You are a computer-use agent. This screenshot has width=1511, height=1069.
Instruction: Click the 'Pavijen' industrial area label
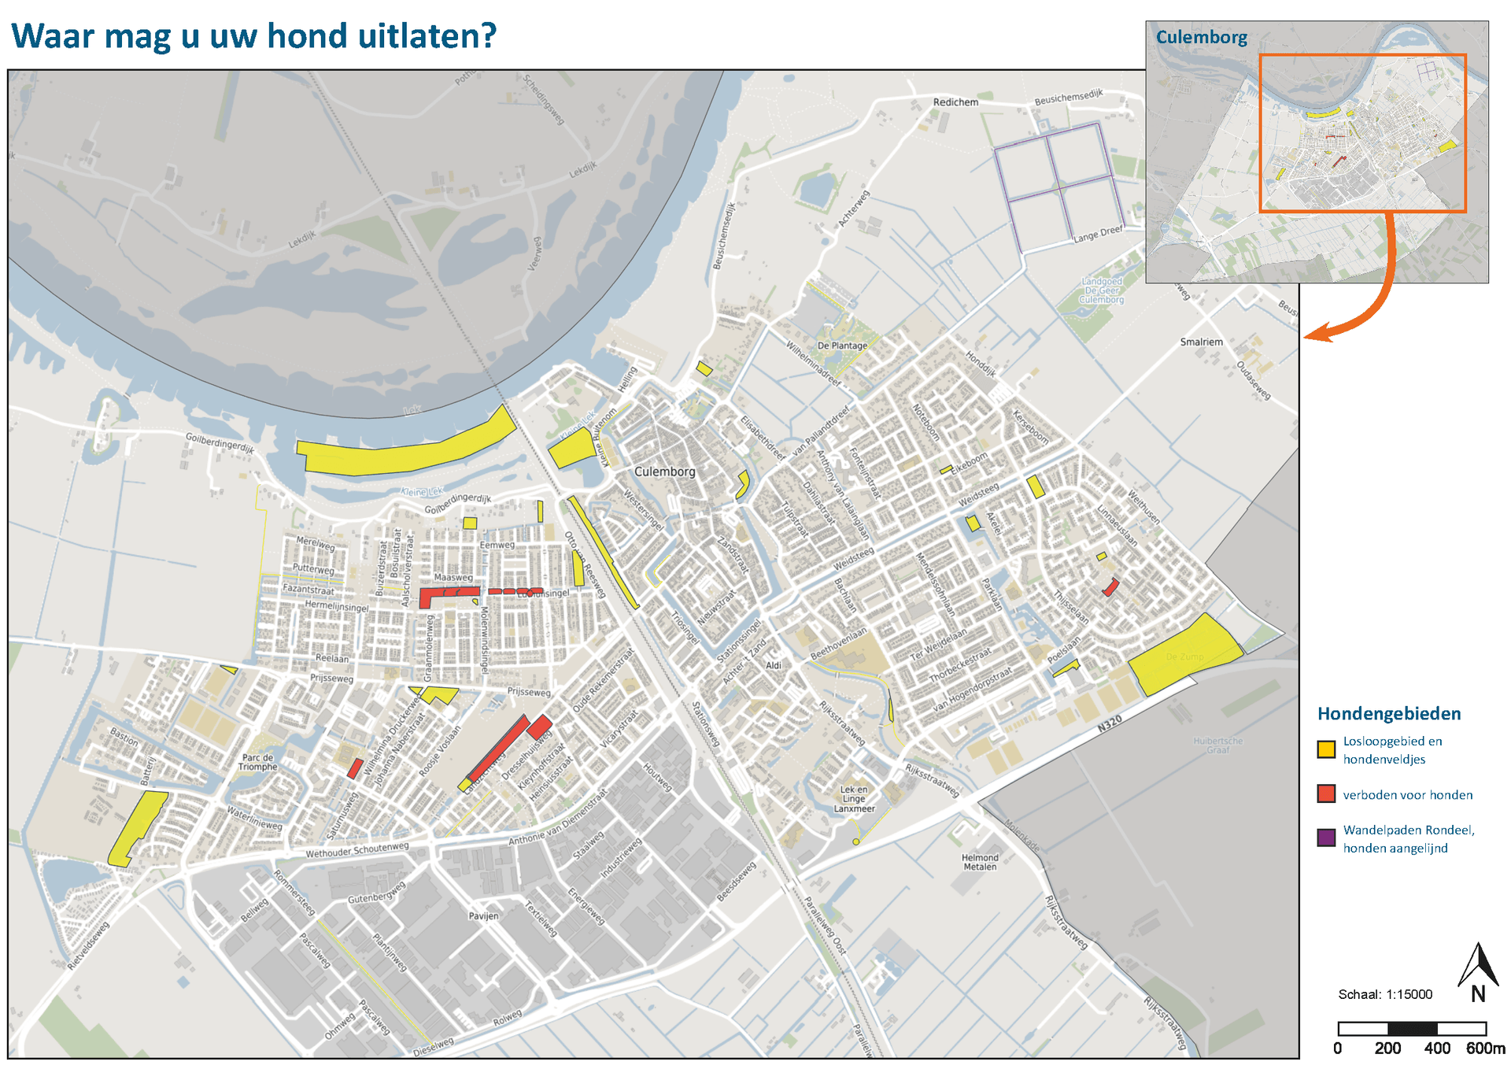(483, 916)
